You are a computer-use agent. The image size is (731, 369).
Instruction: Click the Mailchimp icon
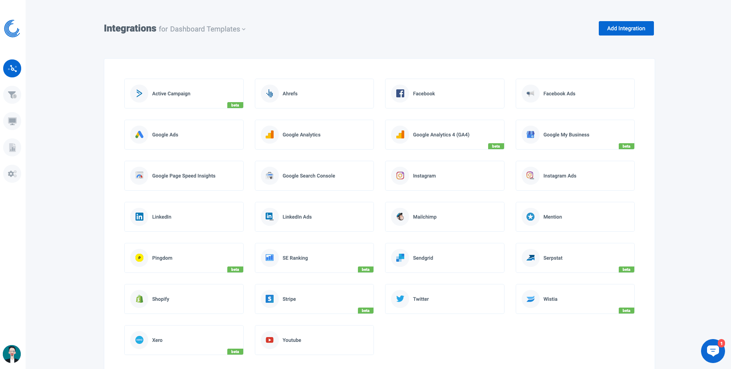click(x=400, y=217)
